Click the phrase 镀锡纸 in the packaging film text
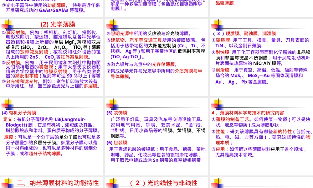The width and height of the screenshot is (313, 188). coord(148,149)
